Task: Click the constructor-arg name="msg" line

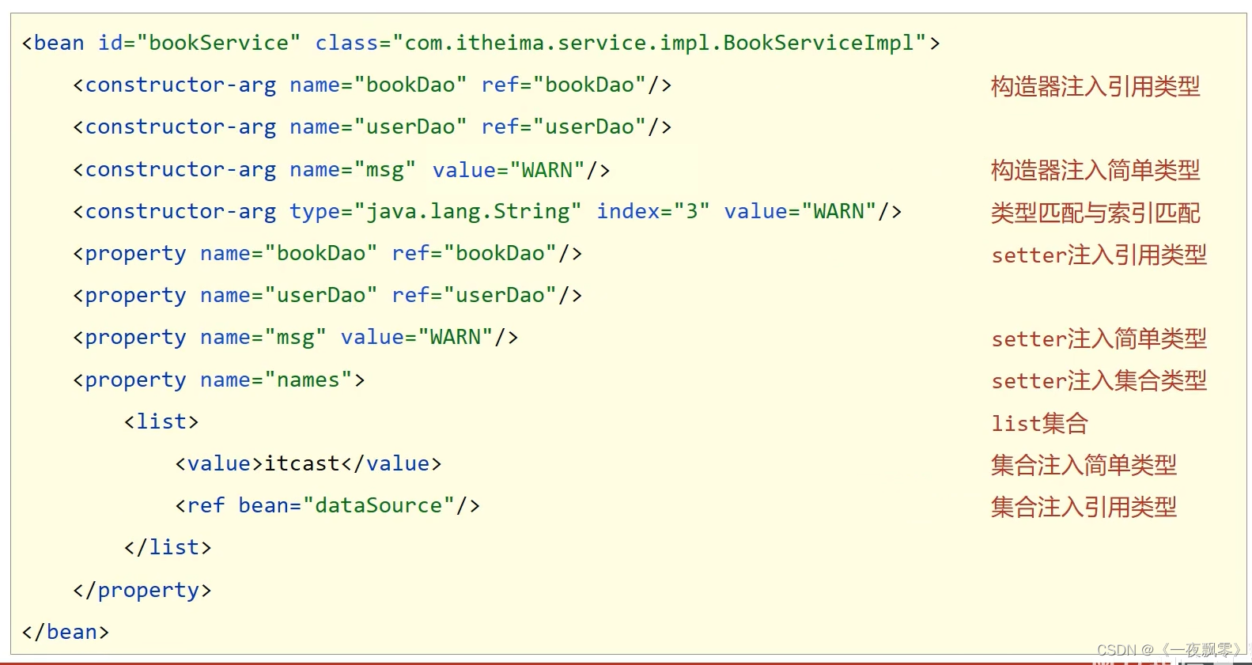Action: tap(341, 169)
